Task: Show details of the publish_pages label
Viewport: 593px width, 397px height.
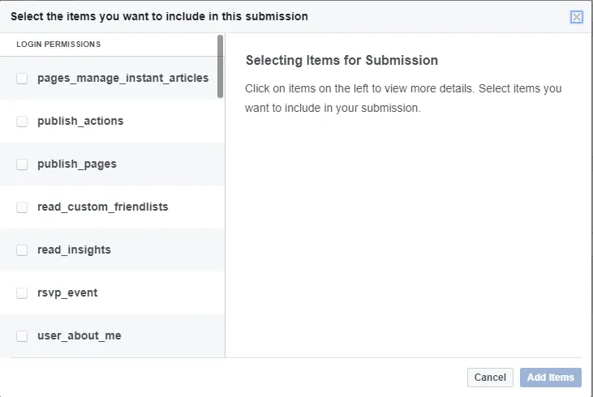Action: point(77,164)
